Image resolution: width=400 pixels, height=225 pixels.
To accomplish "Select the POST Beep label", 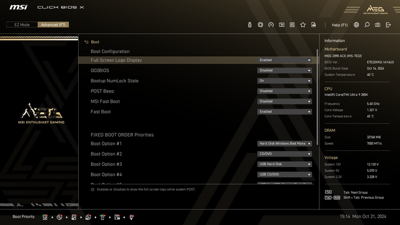I will (102, 91).
